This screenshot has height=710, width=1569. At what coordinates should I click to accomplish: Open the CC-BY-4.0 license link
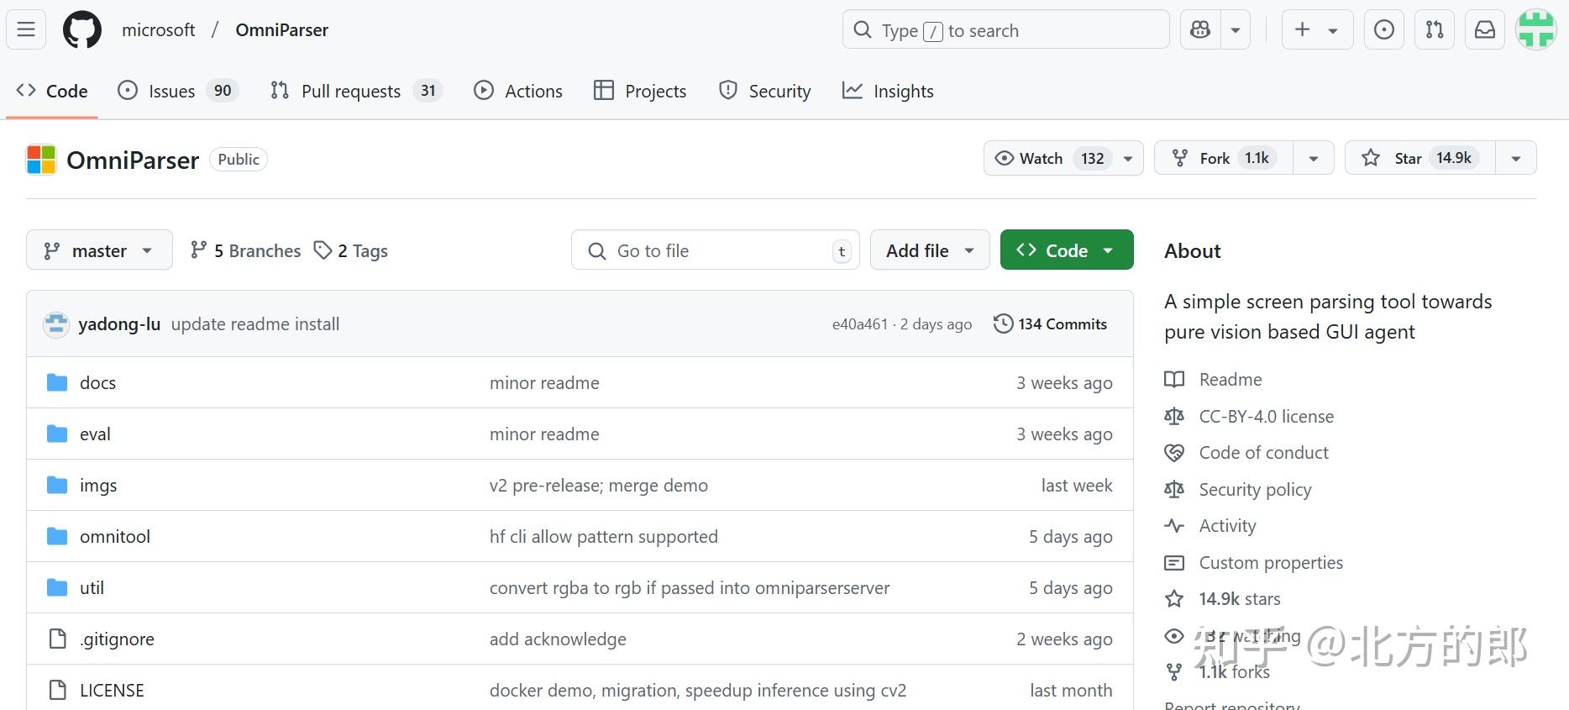[1266, 416]
